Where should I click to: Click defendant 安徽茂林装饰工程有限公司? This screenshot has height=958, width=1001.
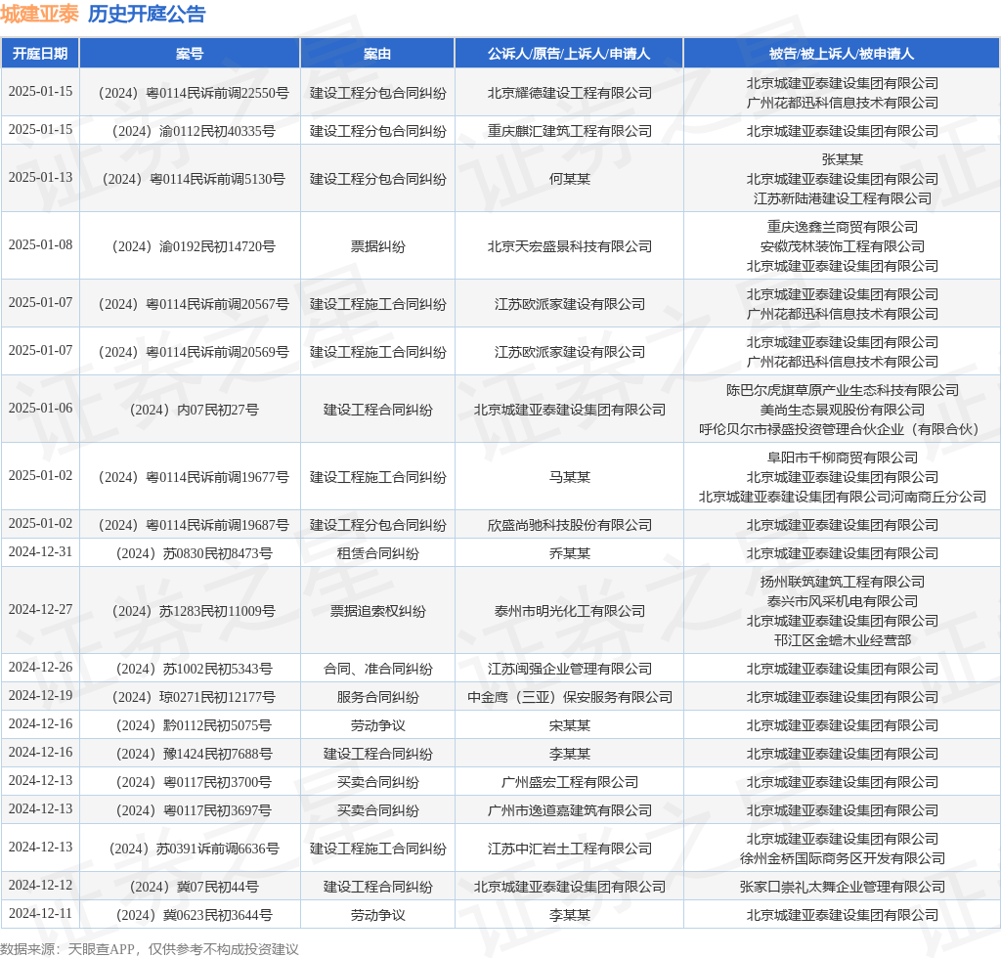pos(842,246)
